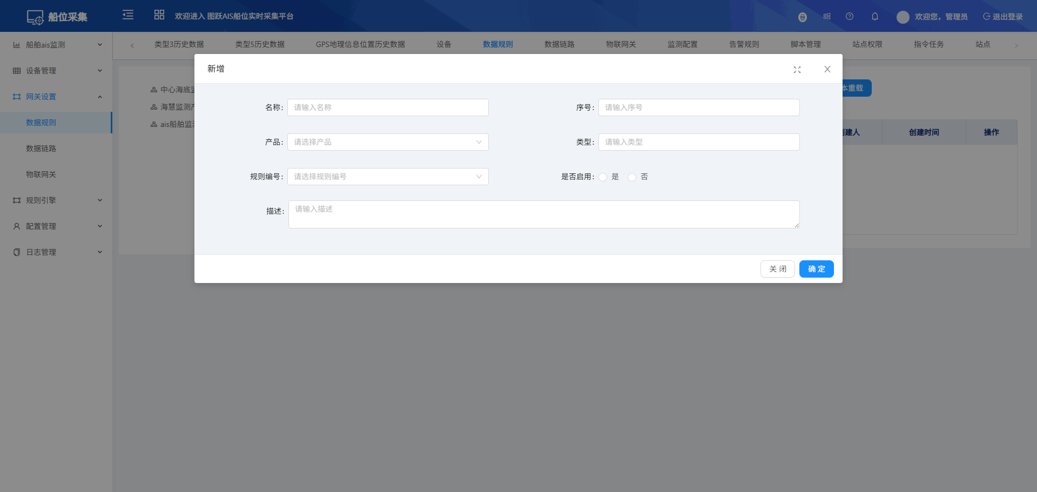Click the sidebar collapse menu icon
The width and height of the screenshot is (1037, 492).
pyautogui.click(x=128, y=15)
